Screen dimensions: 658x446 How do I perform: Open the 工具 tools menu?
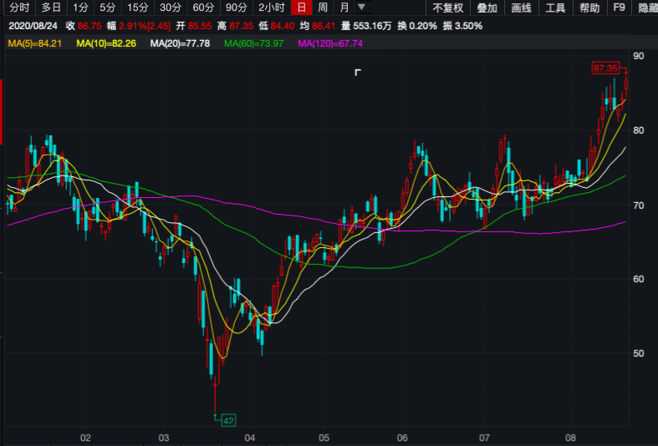coord(555,8)
